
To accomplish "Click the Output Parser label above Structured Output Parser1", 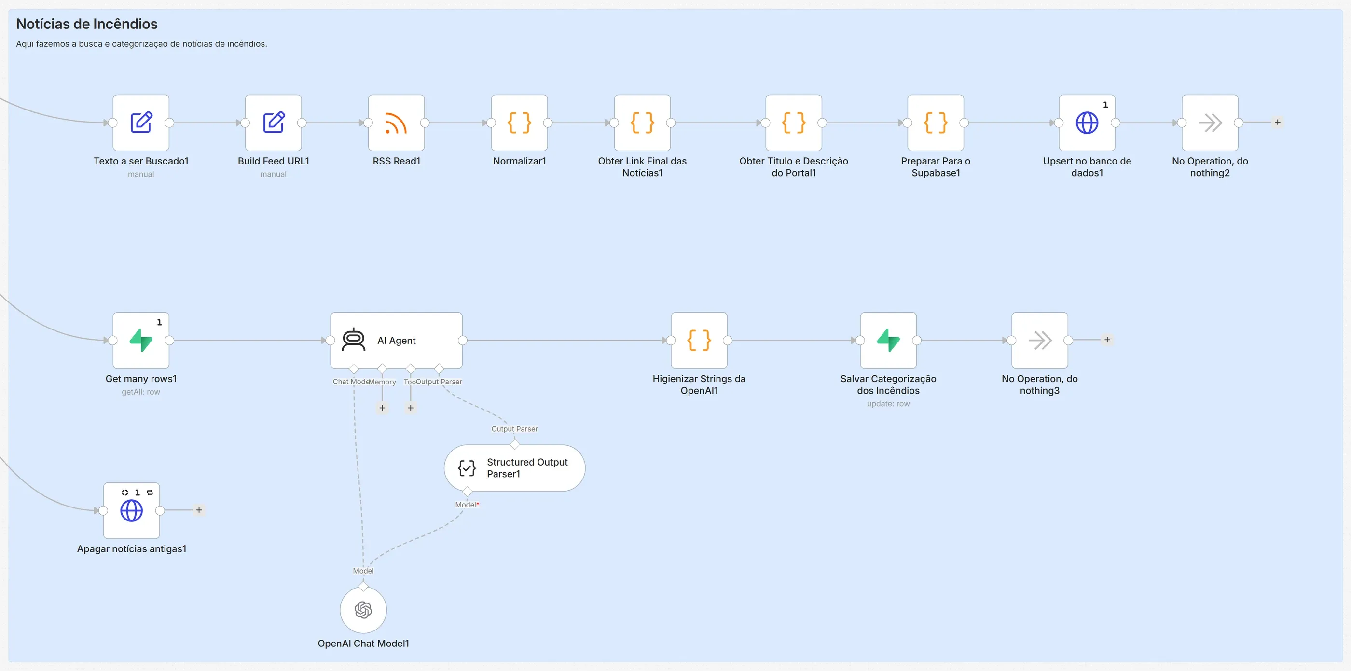I will (514, 429).
